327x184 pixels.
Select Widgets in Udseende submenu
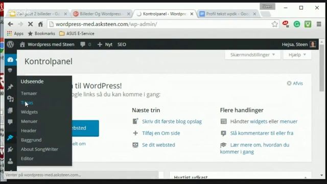click(x=29, y=112)
